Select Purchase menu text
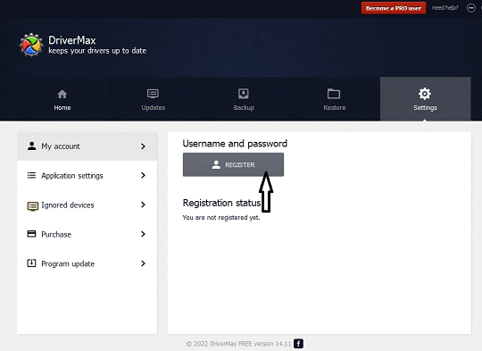Image resolution: width=482 pixels, height=351 pixels. [x=56, y=234]
